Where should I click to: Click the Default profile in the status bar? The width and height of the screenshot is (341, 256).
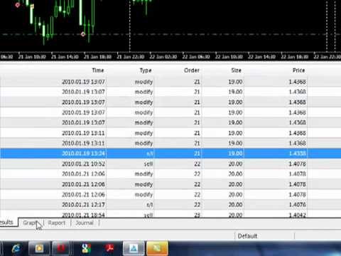(x=247, y=236)
